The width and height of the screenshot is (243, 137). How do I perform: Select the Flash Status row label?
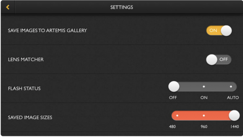click(x=24, y=89)
